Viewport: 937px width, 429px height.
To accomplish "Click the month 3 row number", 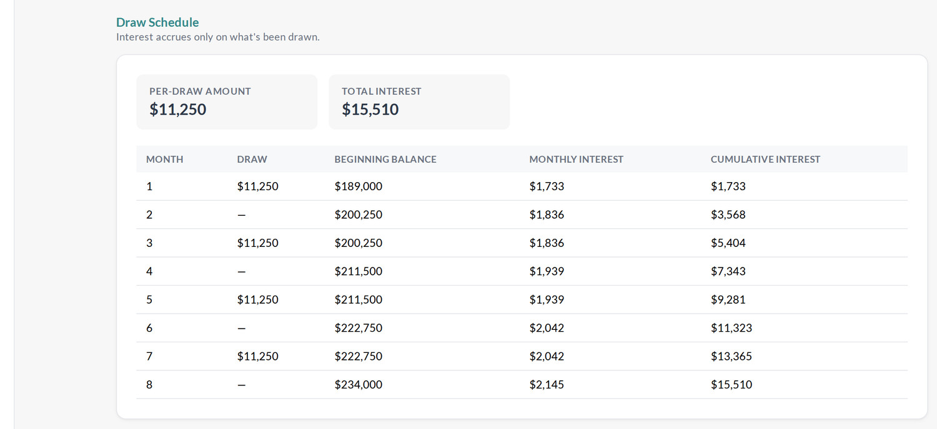I will 149,243.
